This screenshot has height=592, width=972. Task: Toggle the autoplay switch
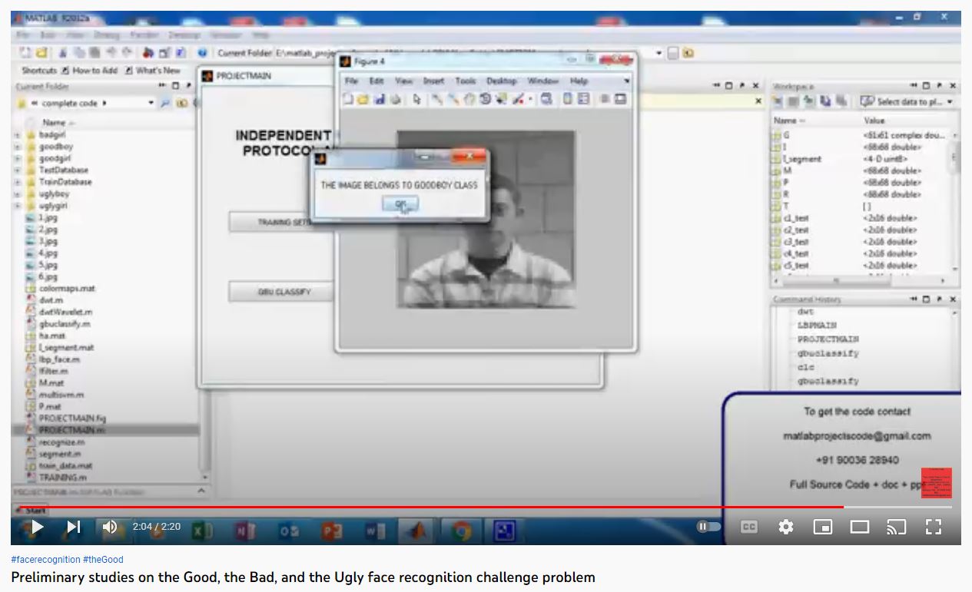pos(708,527)
